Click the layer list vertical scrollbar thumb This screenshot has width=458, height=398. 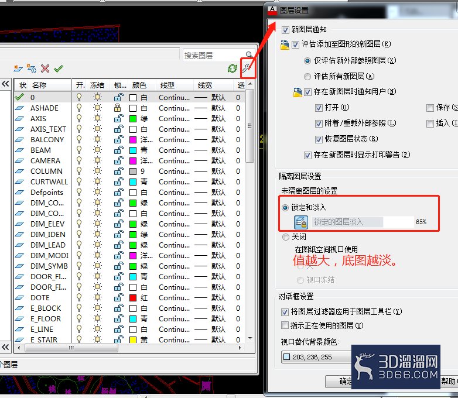(249, 126)
